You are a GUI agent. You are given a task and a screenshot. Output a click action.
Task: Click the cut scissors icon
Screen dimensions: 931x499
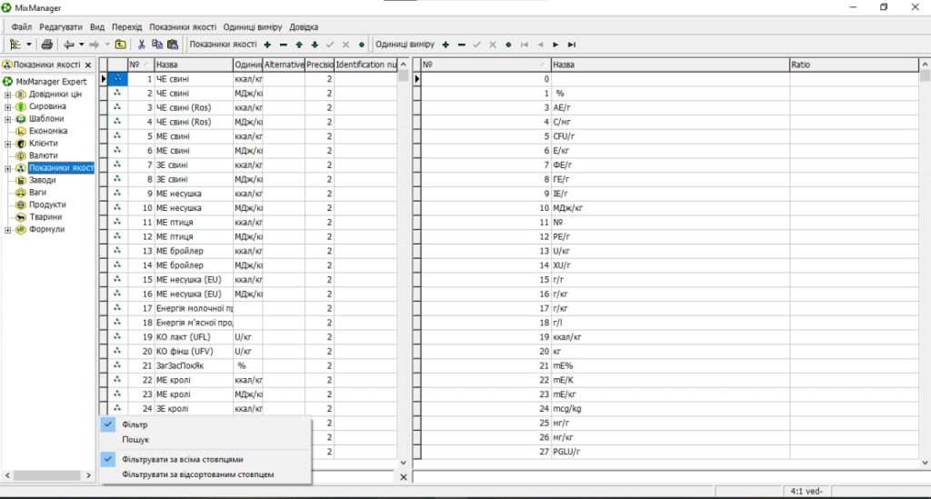pyautogui.click(x=141, y=45)
